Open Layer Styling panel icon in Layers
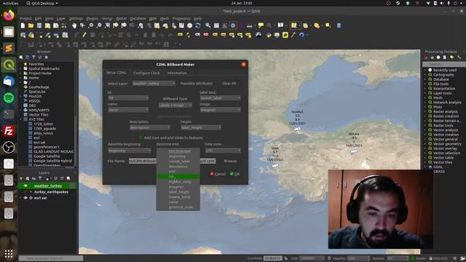The height and width of the screenshot is (262, 466). tap(21, 178)
